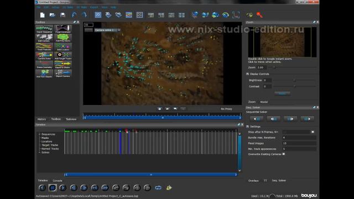Save the project with the floppy disk icon
The height and width of the screenshot is (199, 354).
pos(63,15)
